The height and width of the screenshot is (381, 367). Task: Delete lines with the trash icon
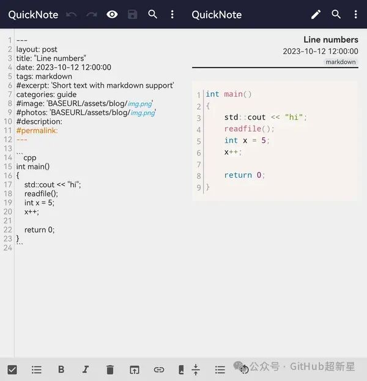pyautogui.click(x=110, y=370)
